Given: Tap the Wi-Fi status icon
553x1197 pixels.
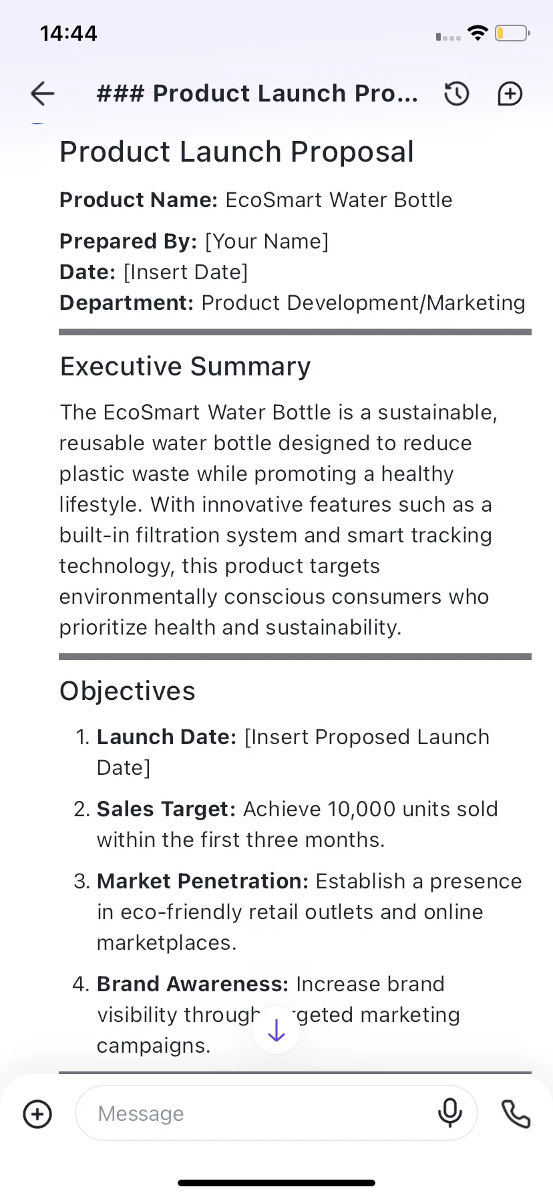Looking at the screenshot, I should click(x=478, y=33).
